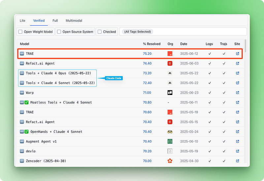Image resolution: width=264 pixels, height=181 pixels.
Task: Click the Warp org logo
Action: (x=170, y=93)
